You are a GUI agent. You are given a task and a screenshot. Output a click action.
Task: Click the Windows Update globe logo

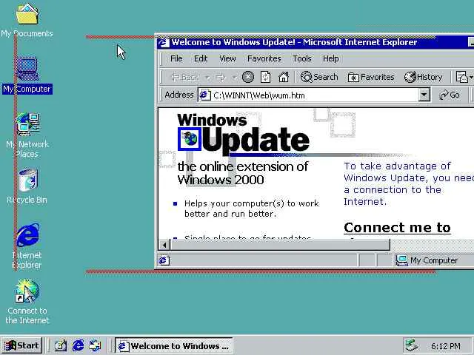pos(190,139)
